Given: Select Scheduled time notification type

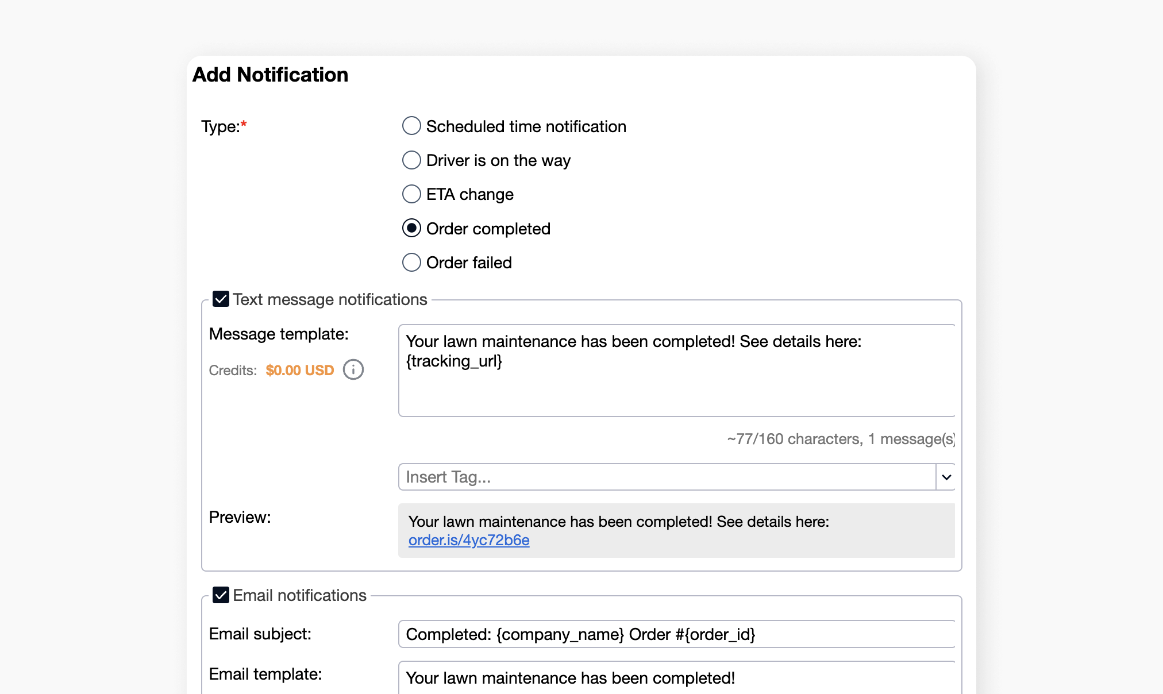Looking at the screenshot, I should coord(411,125).
